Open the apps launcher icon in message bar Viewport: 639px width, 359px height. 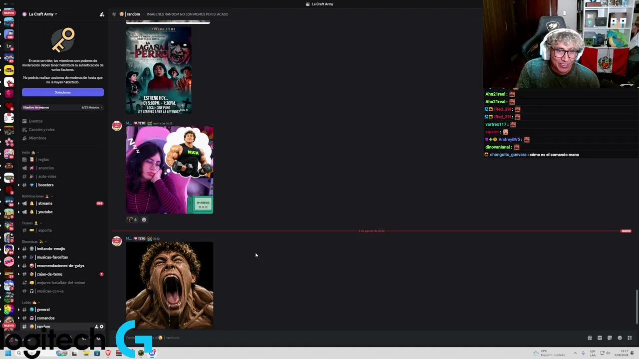pos(630,338)
